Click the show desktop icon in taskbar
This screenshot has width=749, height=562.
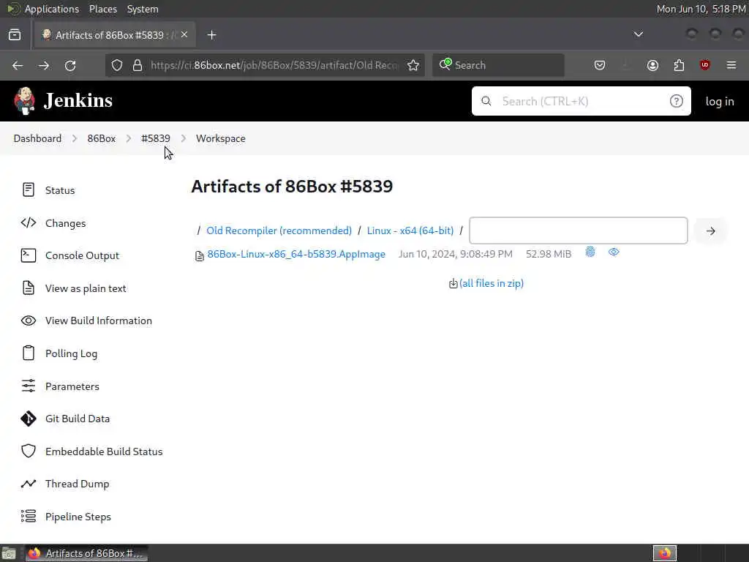tap(9, 553)
